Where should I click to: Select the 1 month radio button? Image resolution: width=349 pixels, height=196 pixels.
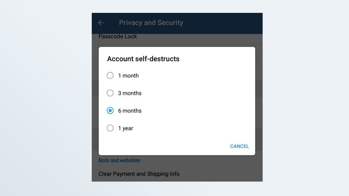coord(110,76)
